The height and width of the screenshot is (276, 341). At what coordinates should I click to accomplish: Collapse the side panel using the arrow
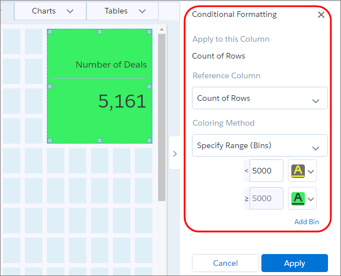(x=174, y=153)
